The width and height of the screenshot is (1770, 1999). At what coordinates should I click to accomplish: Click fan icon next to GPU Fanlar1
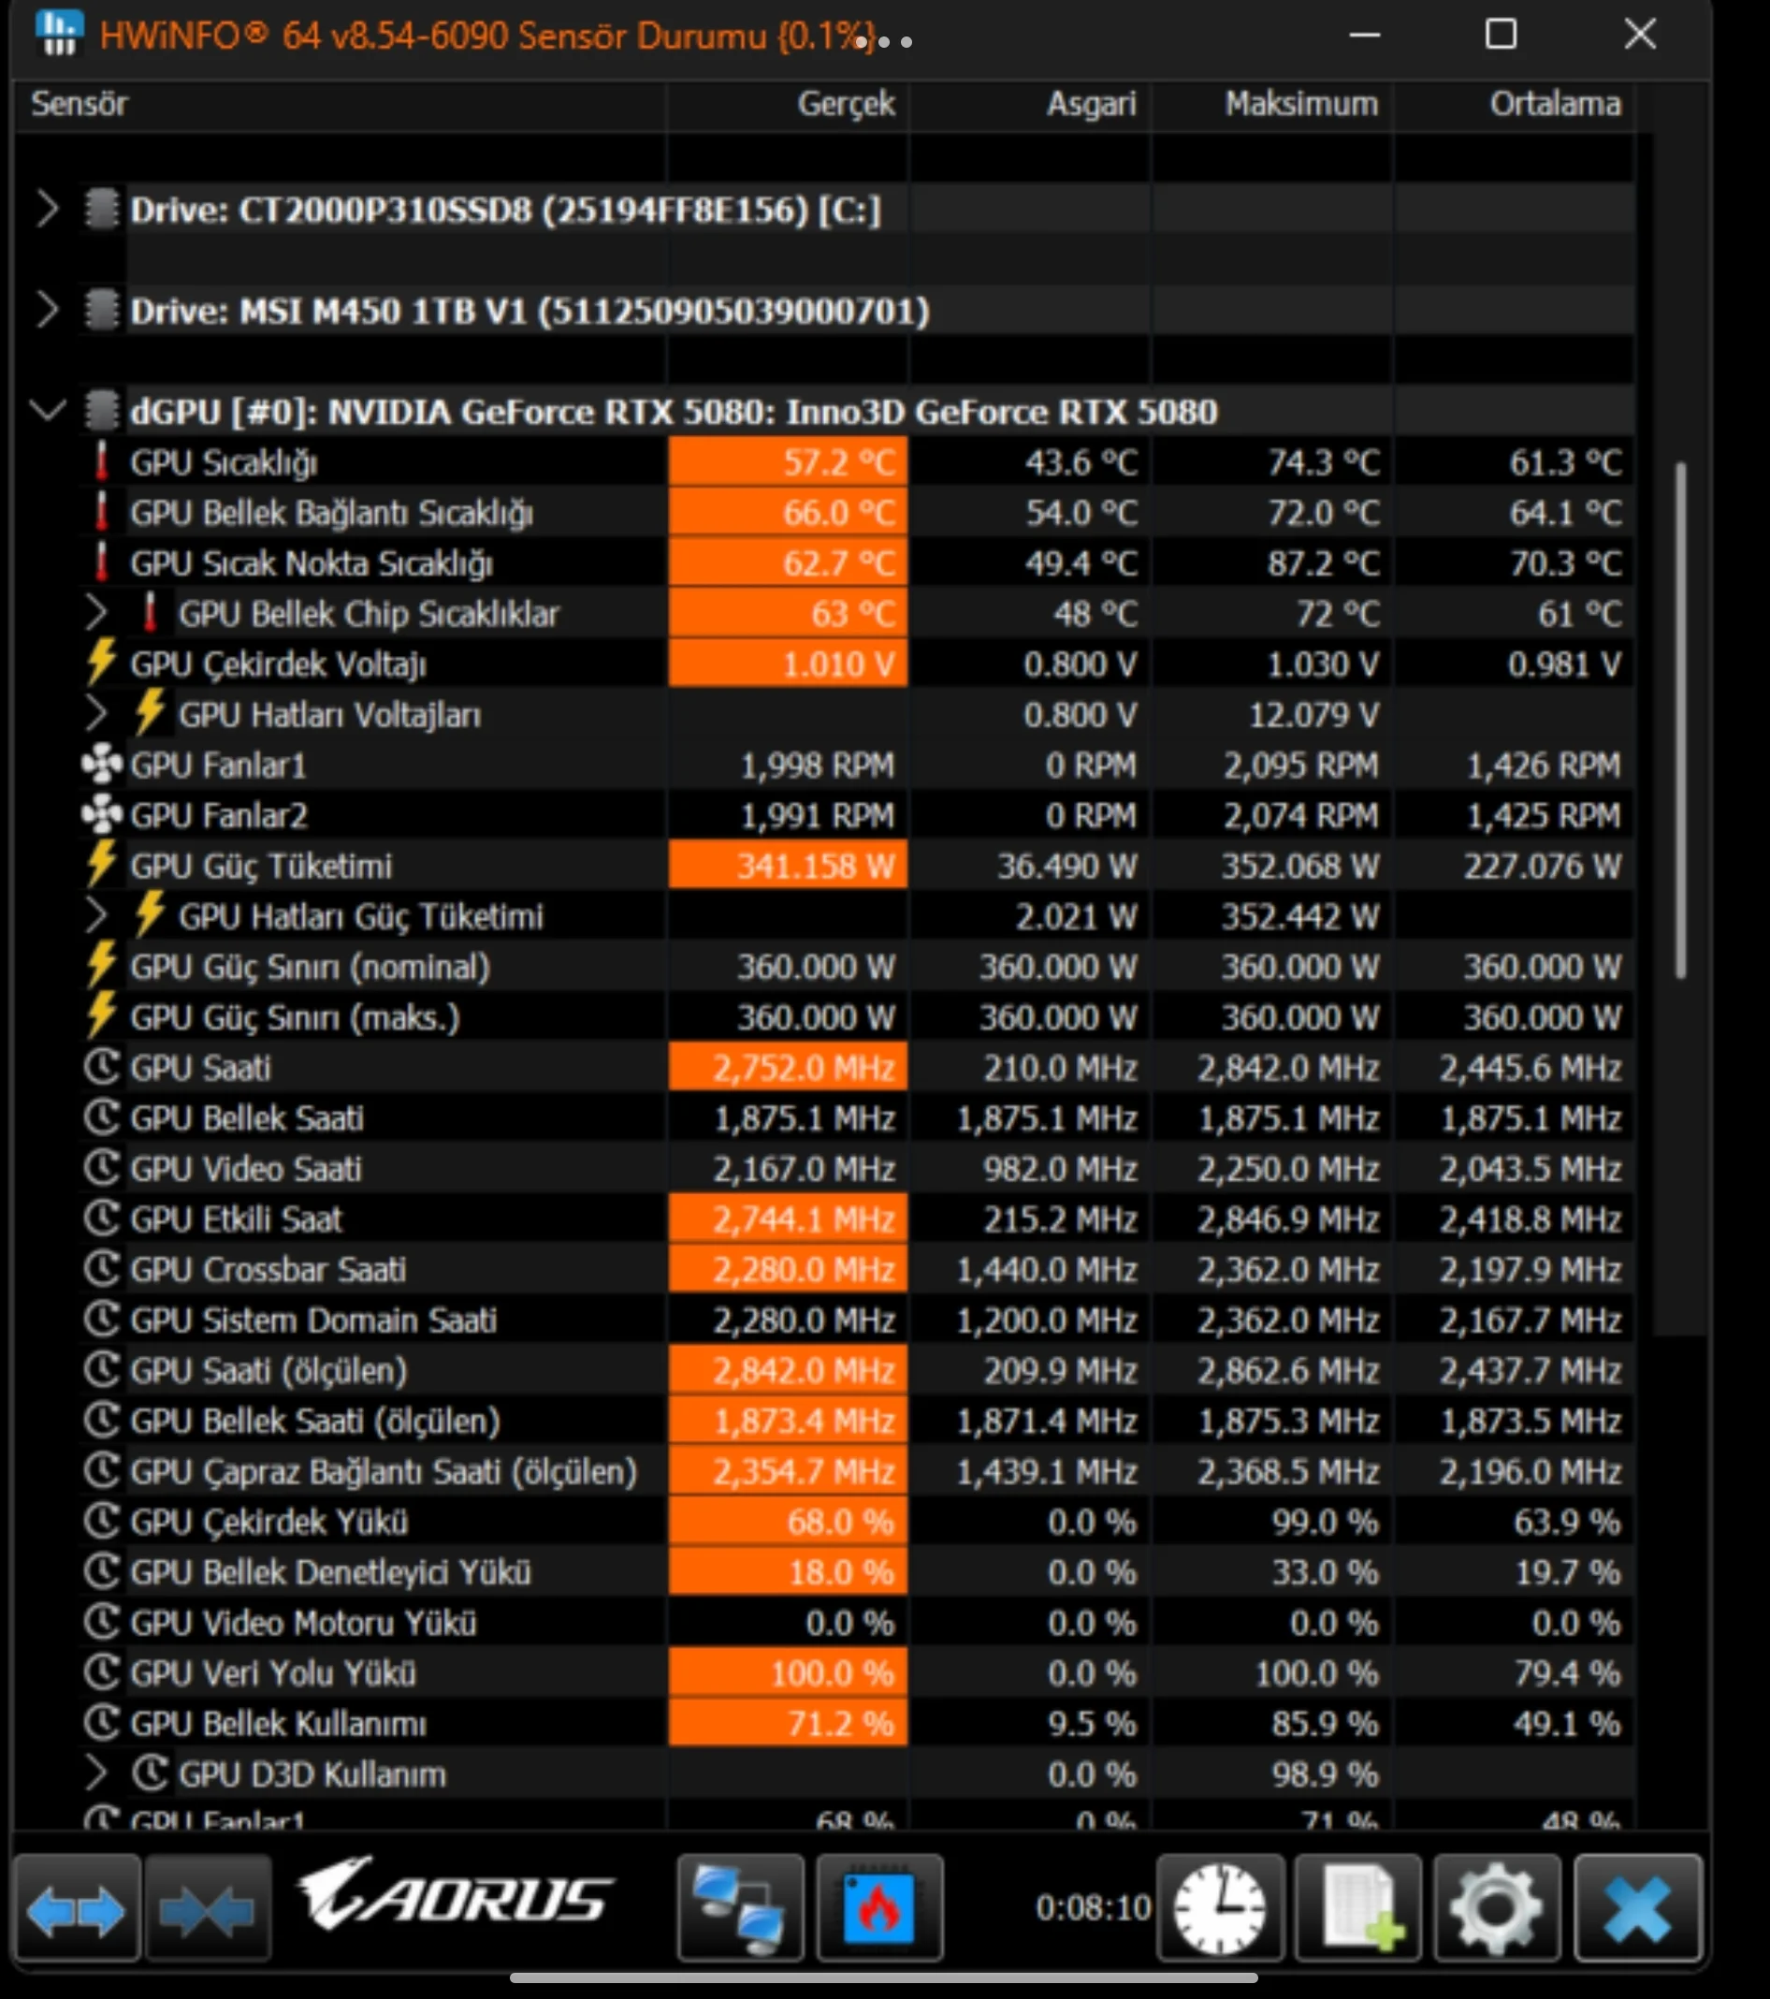tap(102, 765)
